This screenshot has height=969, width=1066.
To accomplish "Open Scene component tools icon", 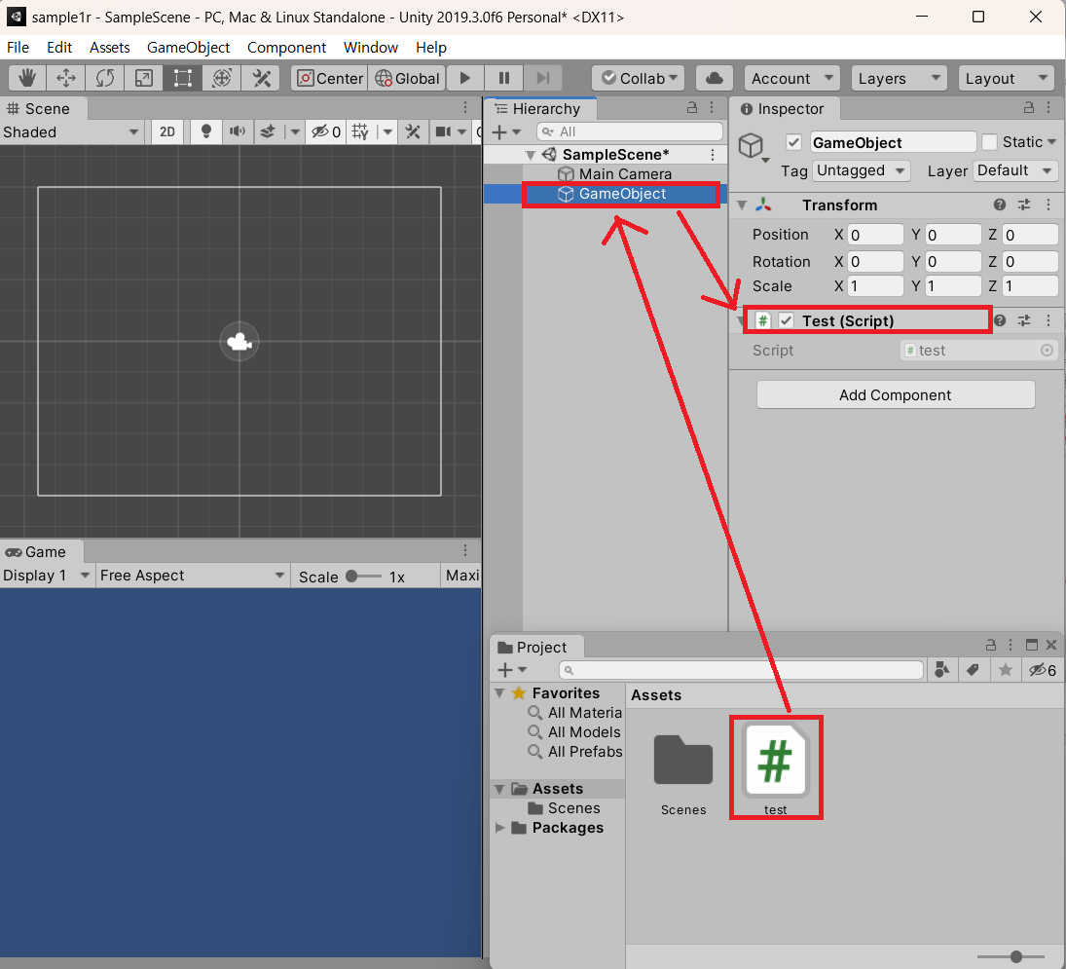I will pyautogui.click(x=413, y=131).
